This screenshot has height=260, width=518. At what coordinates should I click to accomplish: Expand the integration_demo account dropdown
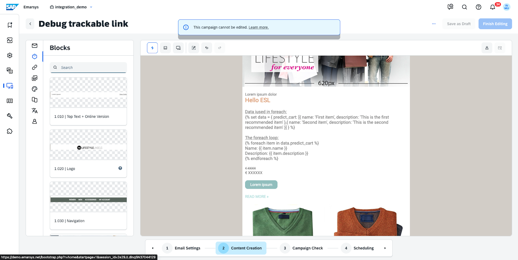(x=71, y=7)
